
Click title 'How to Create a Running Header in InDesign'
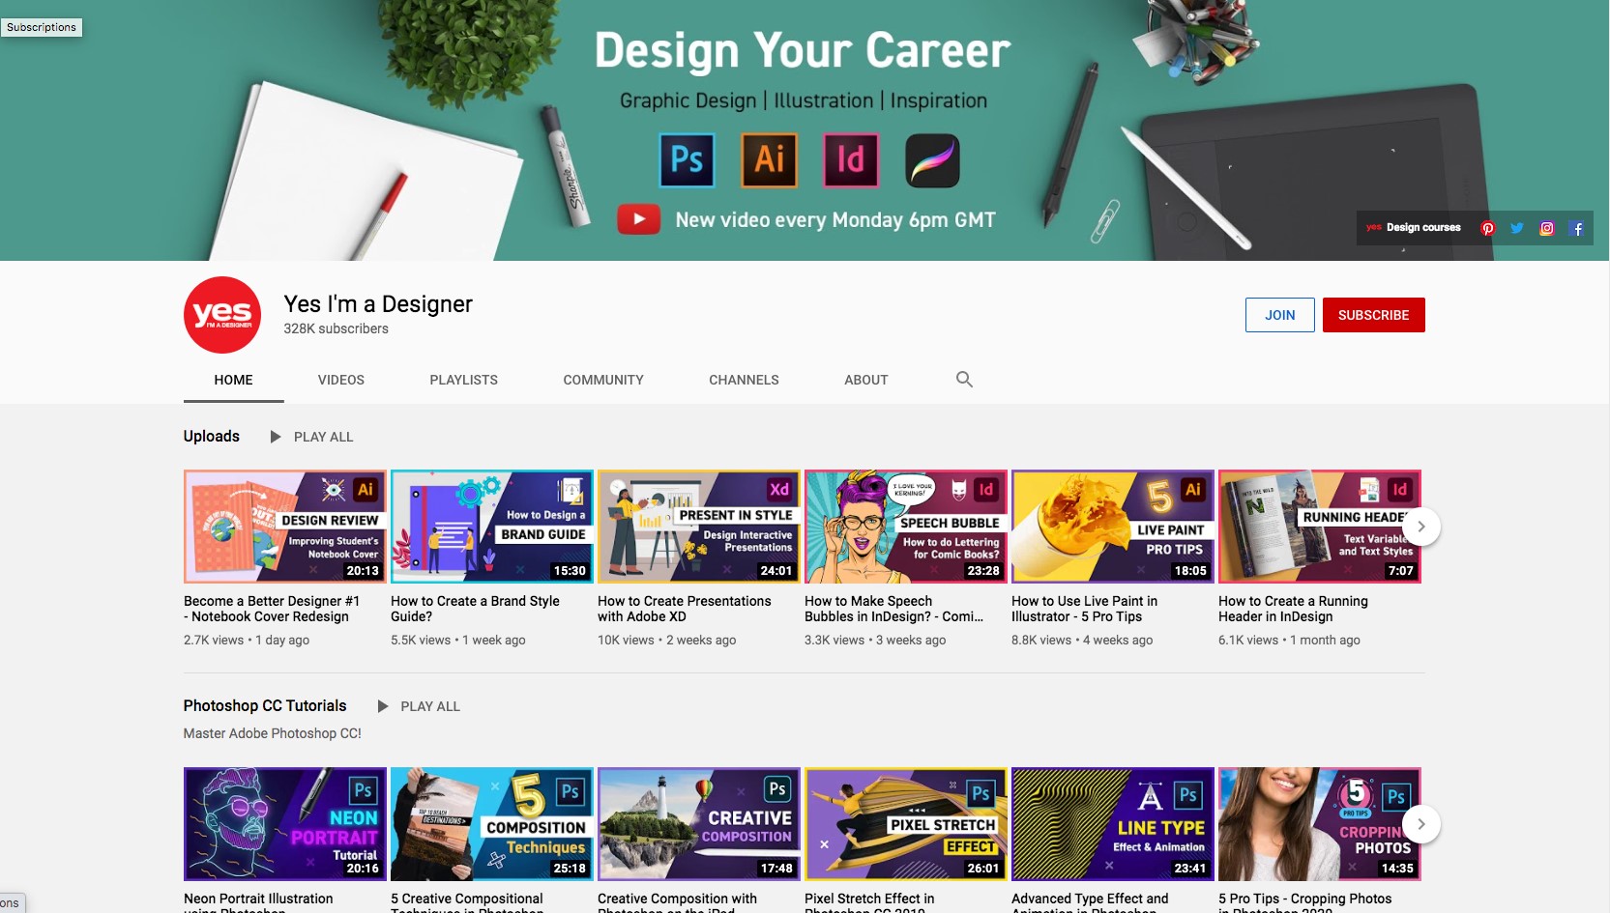1293,609
